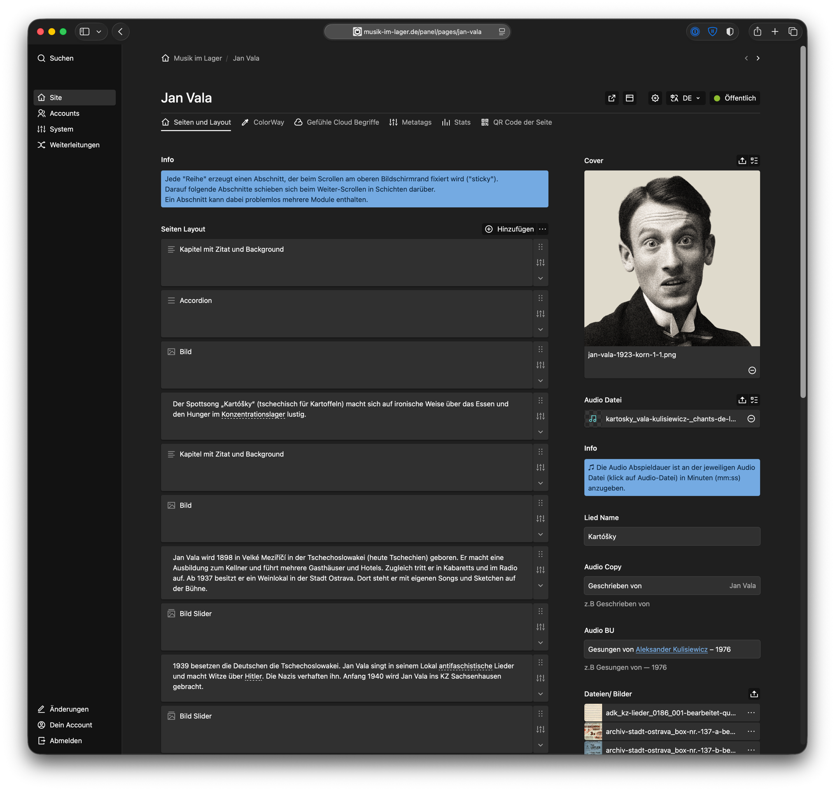Open the archiv-stadt-ostrava_box-nr.-137-a thumbnail
This screenshot has width=835, height=791.
coord(593,732)
